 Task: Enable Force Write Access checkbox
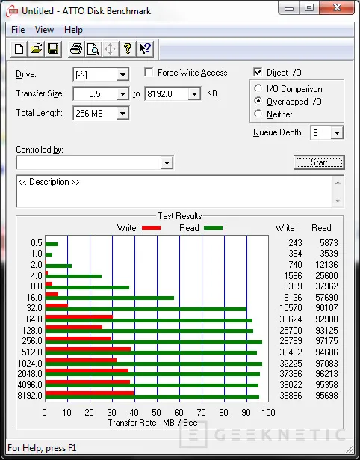(x=149, y=72)
